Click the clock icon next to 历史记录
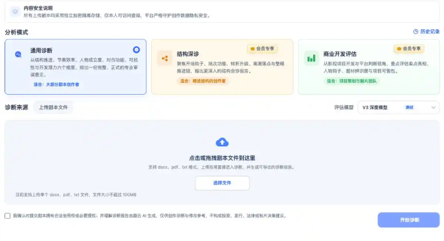444x241 pixels. point(416,32)
